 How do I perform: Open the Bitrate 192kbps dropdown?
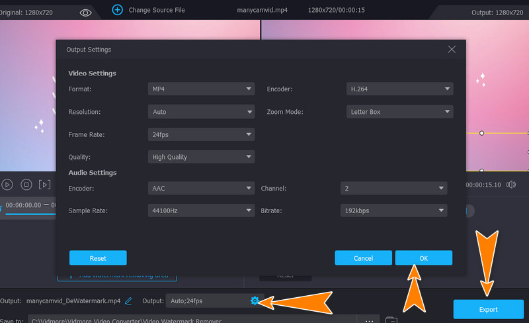[x=393, y=210]
